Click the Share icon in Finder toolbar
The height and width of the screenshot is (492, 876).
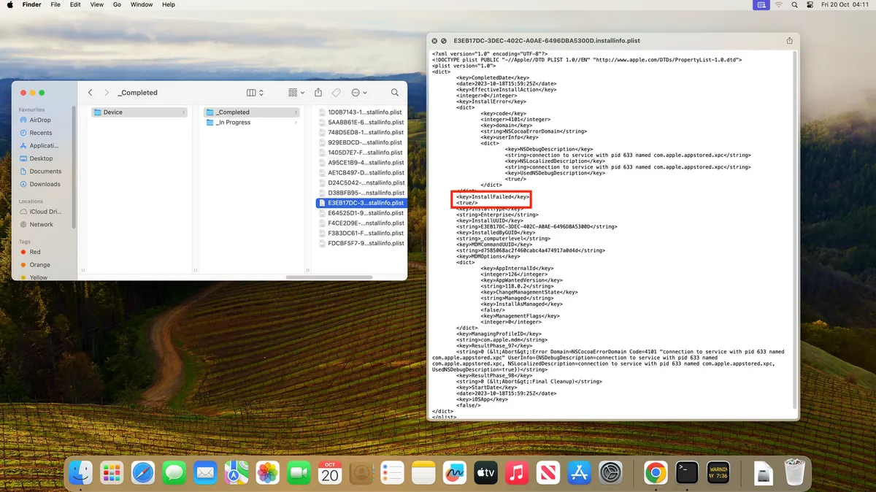tap(318, 93)
